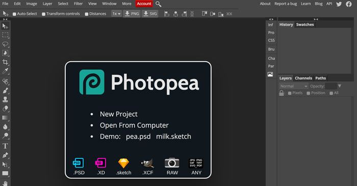
Task: Select the Brush tool
Action: click(5, 91)
